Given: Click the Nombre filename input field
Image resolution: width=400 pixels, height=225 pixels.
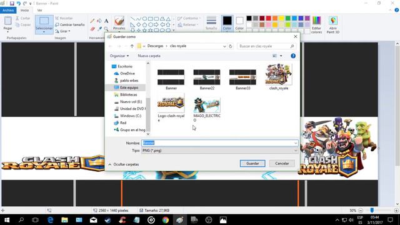Looking at the screenshot, I should pos(219,143).
